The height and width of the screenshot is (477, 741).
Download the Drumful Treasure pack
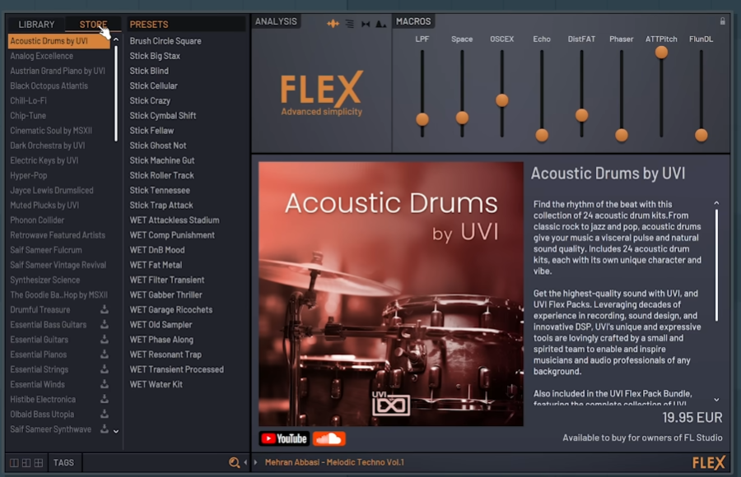[x=105, y=309]
